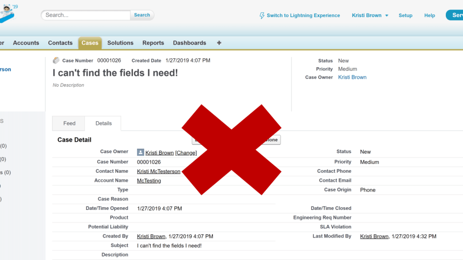The image size is (463, 260).
Task: Open the Help link
Action: tap(430, 15)
